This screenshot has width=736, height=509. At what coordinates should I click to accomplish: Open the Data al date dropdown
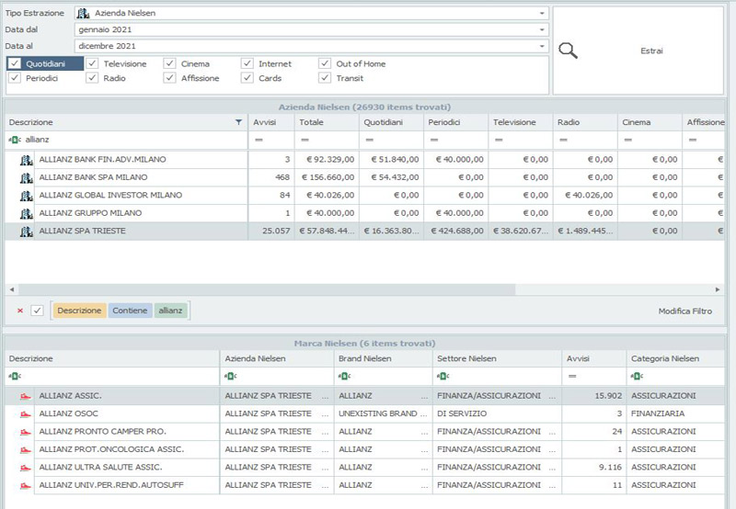tap(543, 46)
